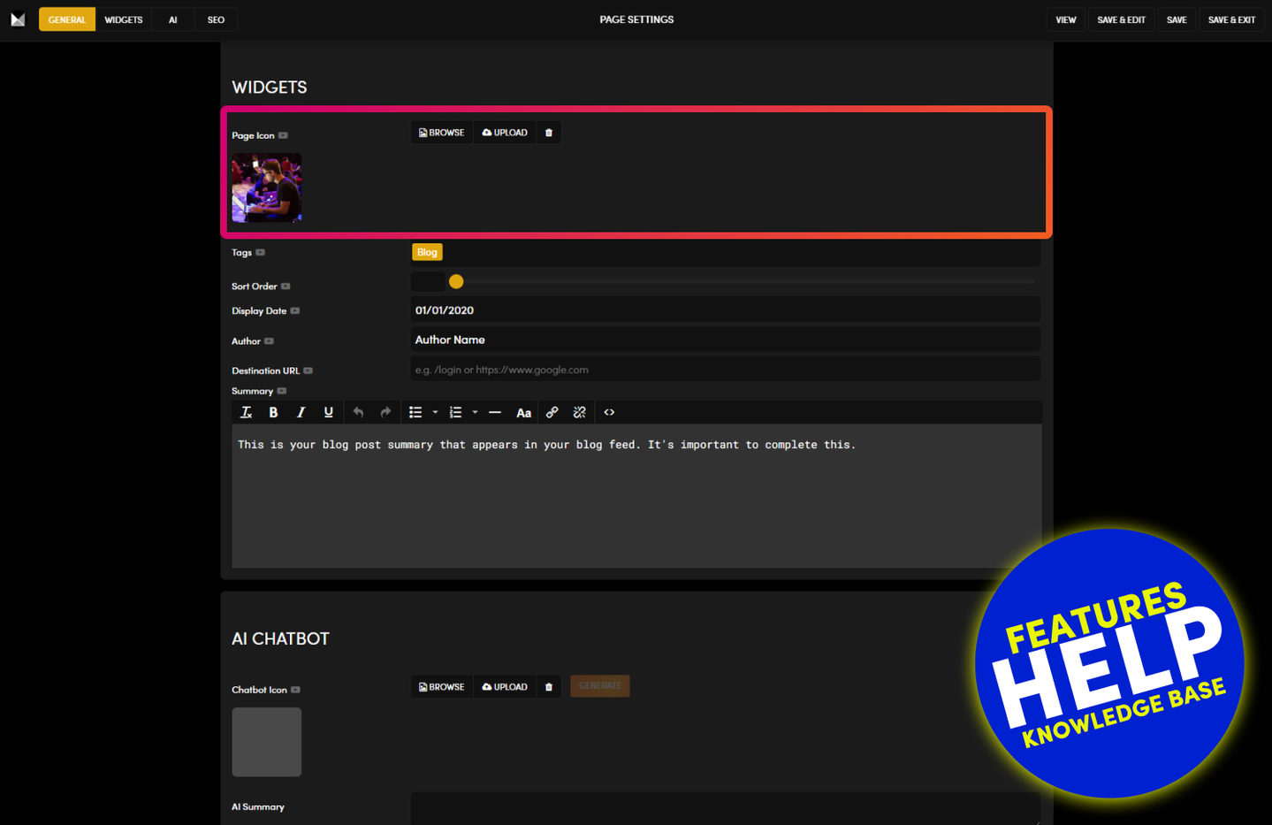Click the unlink icon in Summary toolbar
1272x825 pixels.
579,412
